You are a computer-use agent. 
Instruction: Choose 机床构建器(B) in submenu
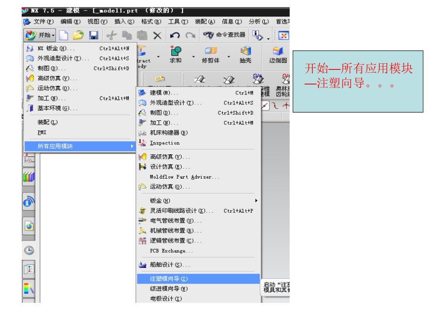[x=199, y=132]
